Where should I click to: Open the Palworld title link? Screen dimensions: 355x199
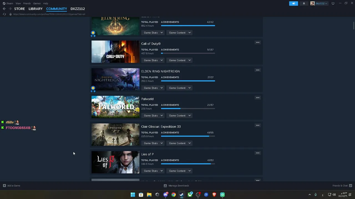147,99
